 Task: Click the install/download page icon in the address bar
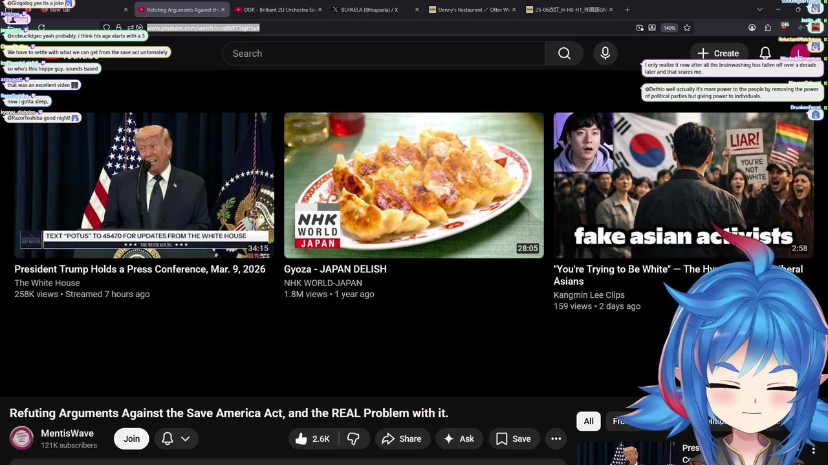coord(652,28)
